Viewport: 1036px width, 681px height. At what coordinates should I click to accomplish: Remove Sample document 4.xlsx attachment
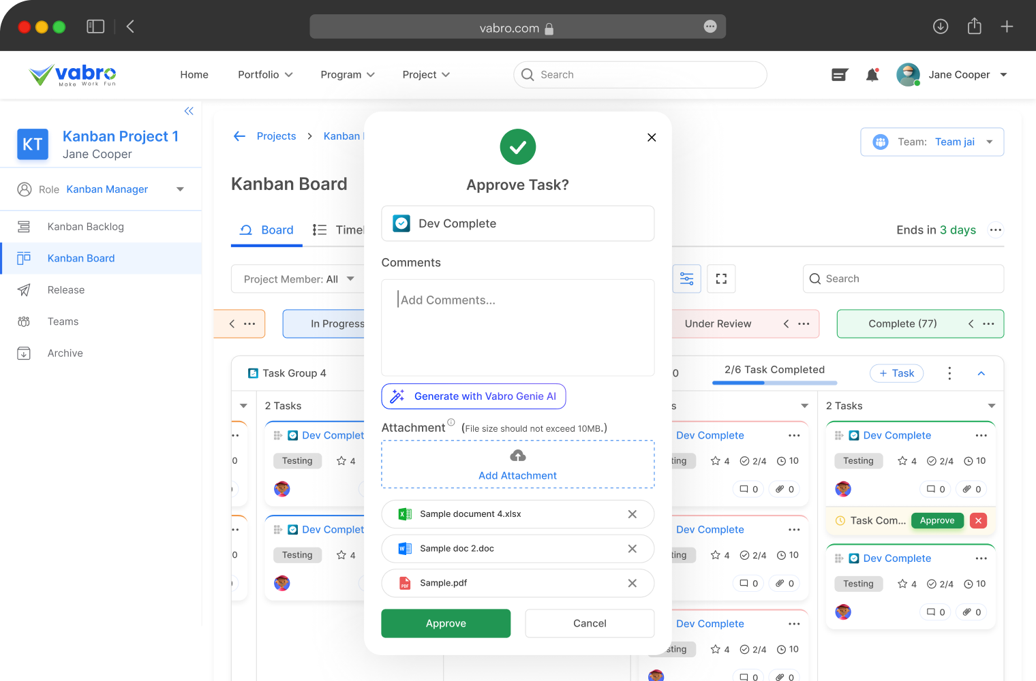click(632, 514)
